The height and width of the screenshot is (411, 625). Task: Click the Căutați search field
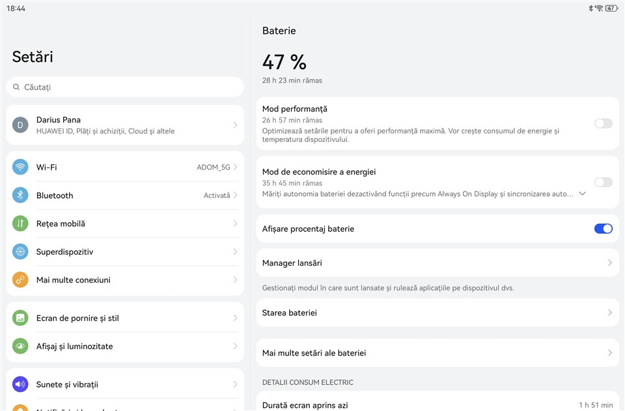point(125,87)
